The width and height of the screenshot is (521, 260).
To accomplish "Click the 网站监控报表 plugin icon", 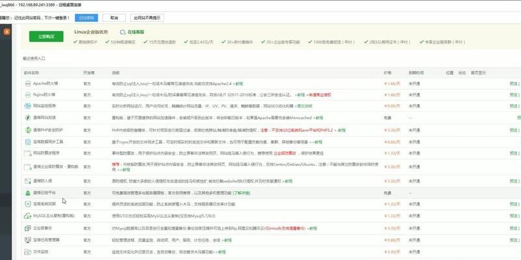I will coord(28,106).
